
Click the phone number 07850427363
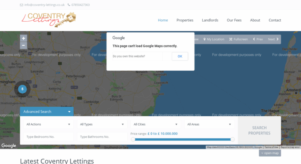81,5
